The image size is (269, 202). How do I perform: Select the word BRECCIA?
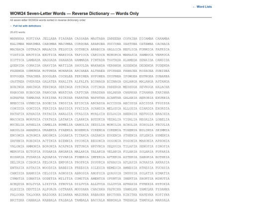[x=17, y=103]
